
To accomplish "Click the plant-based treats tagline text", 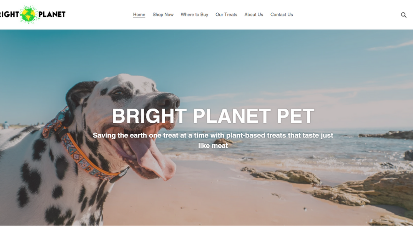I will pyautogui.click(x=213, y=141).
